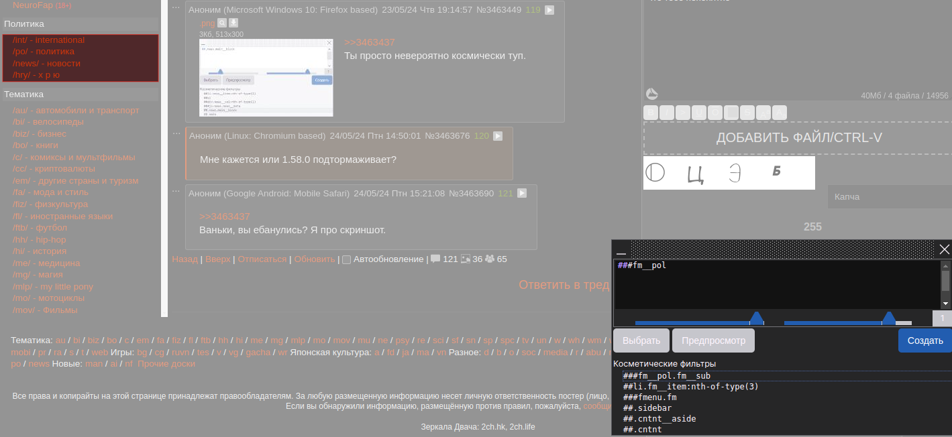Image resolution: width=952 pixels, height=437 pixels.
Task: Close the uBlock element picker dialog
Action: pos(944,249)
